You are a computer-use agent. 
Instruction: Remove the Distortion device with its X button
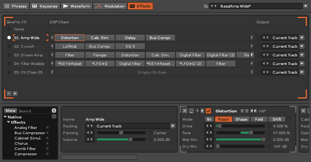click(185, 111)
